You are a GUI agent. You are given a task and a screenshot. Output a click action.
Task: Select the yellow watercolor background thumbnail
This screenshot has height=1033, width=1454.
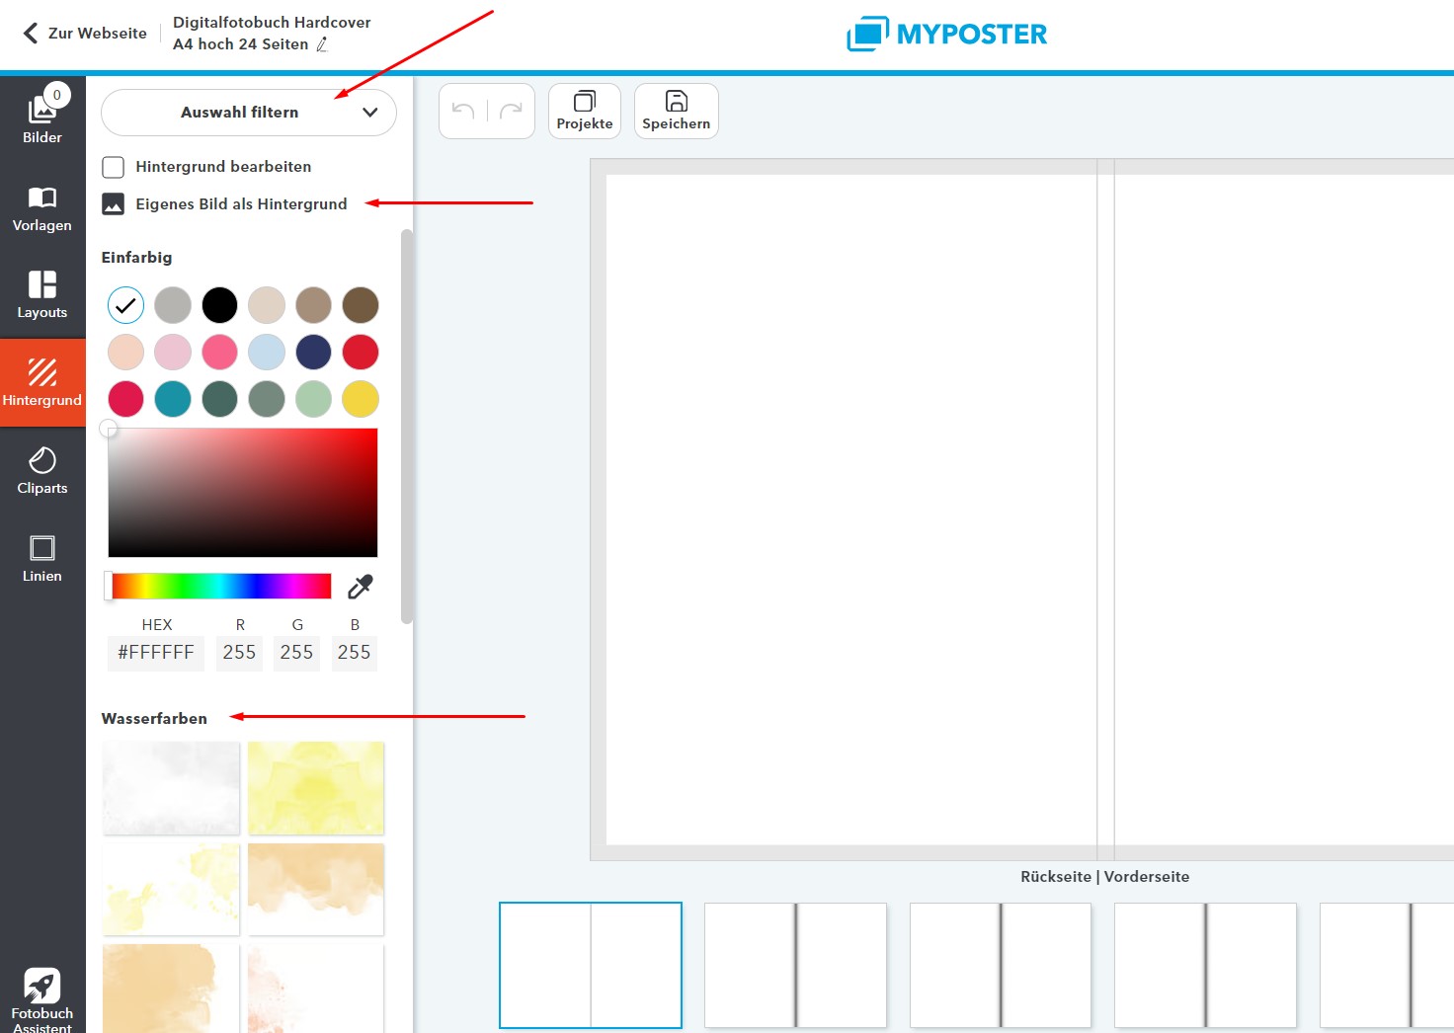coord(316,788)
